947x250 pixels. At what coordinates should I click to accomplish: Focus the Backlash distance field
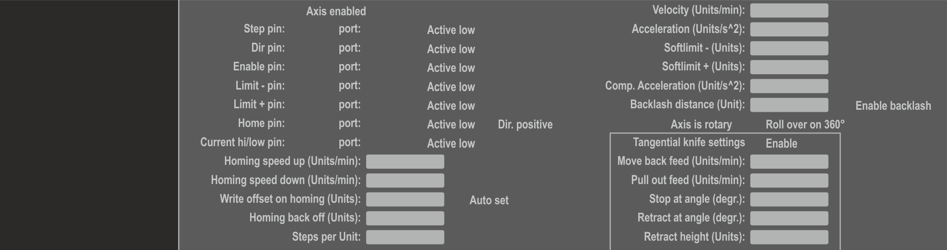pyautogui.click(x=789, y=105)
